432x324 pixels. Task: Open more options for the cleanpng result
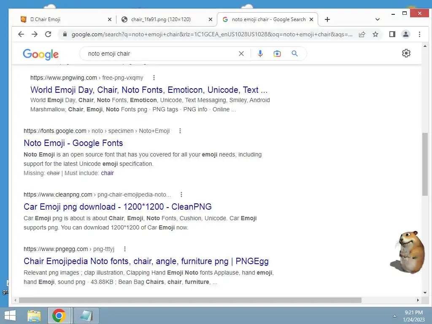coord(181,194)
